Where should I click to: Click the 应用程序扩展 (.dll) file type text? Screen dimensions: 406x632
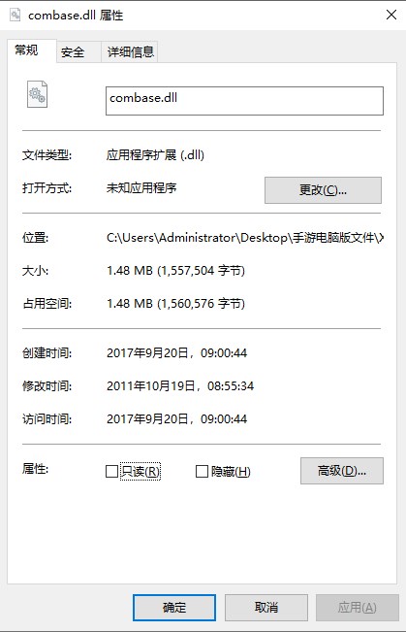coord(155,154)
